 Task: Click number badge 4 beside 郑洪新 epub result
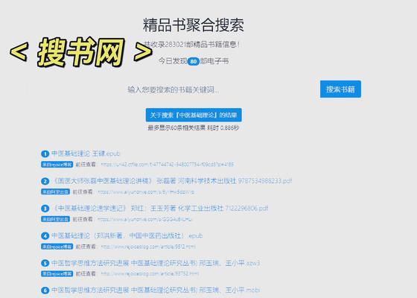[45, 236]
